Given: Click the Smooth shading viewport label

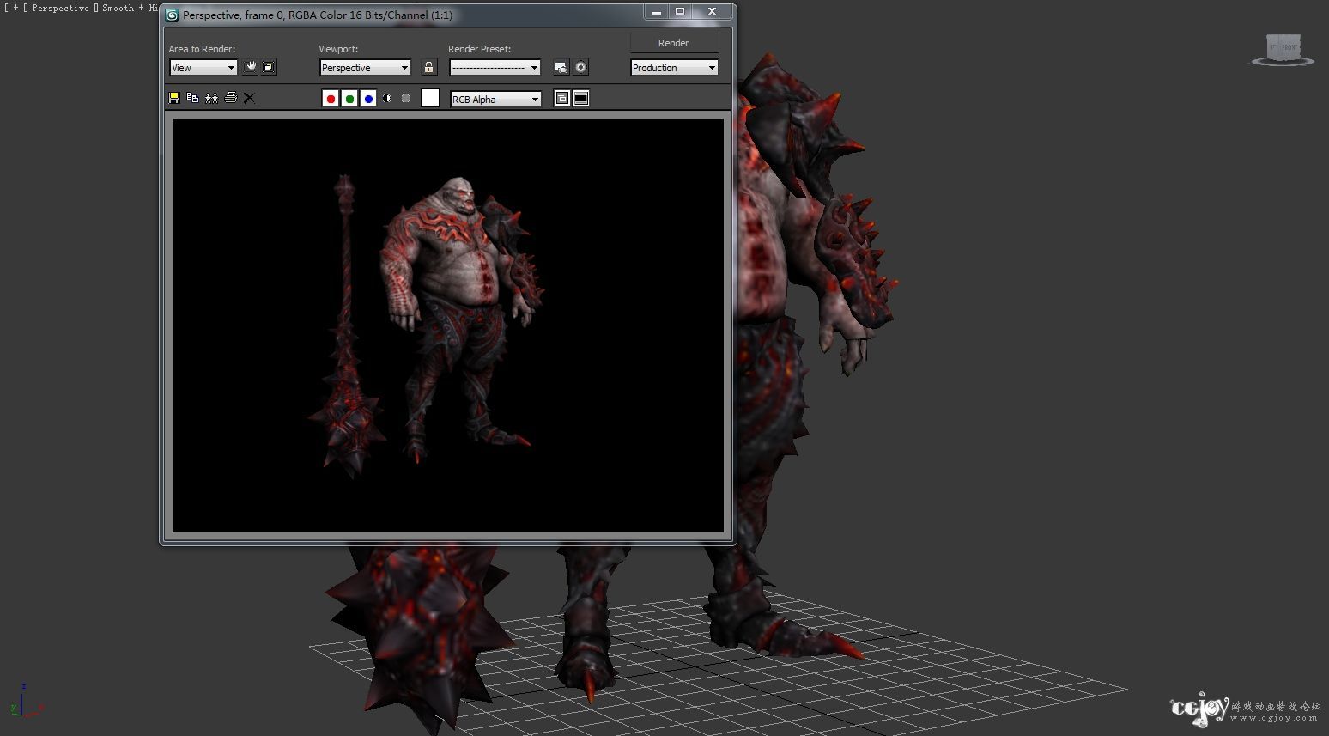Looking at the screenshot, I should (118, 8).
